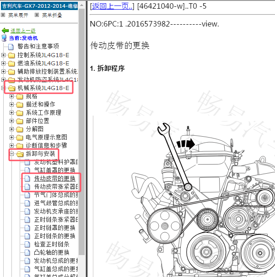Open the 发动机支承座 page

point(56,211)
